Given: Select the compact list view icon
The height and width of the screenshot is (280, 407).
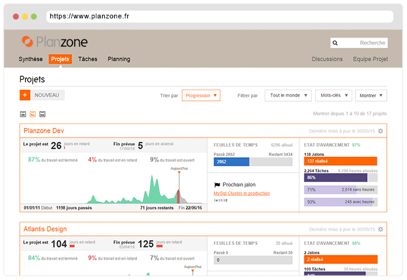Looking at the screenshot, I should 23,114.
